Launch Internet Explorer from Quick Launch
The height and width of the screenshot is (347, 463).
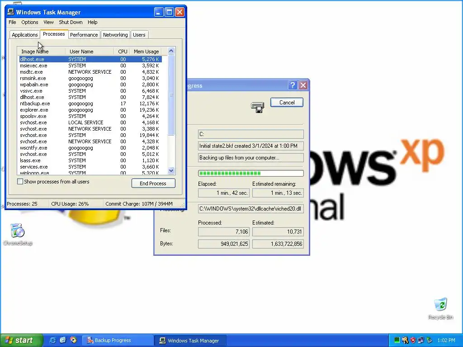point(52,340)
